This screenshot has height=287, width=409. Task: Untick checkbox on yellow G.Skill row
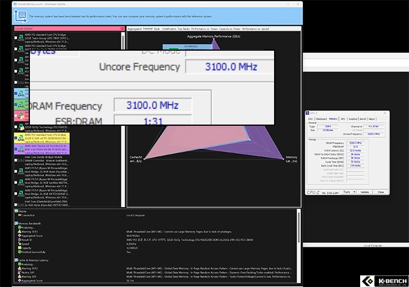tap(16, 138)
